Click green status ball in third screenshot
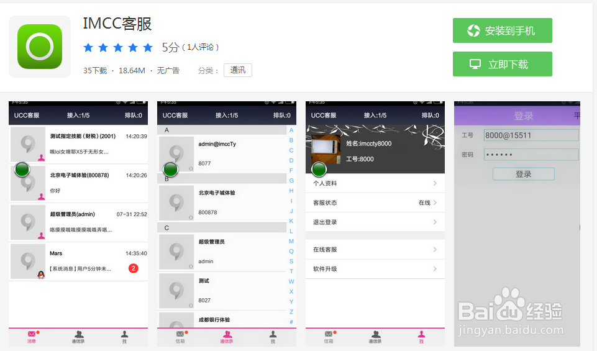This screenshot has width=597, height=351. coord(319,170)
